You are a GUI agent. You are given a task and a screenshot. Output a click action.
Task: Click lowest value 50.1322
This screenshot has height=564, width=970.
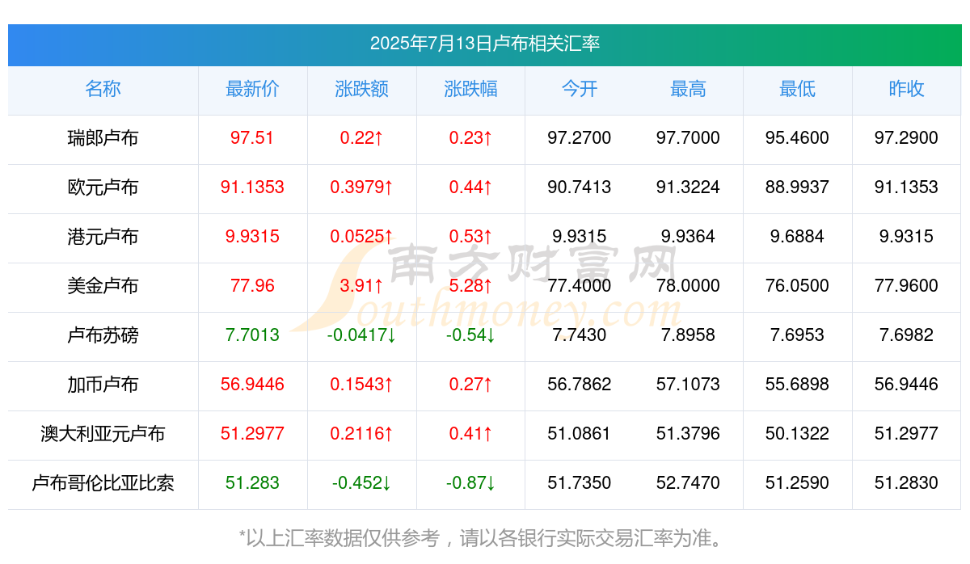pyautogui.click(x=797, y=434)
